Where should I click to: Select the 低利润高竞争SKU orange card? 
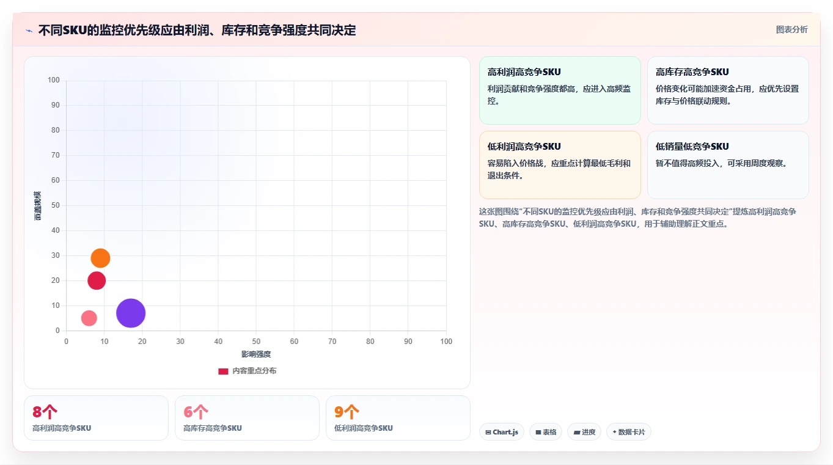(560, 165)
